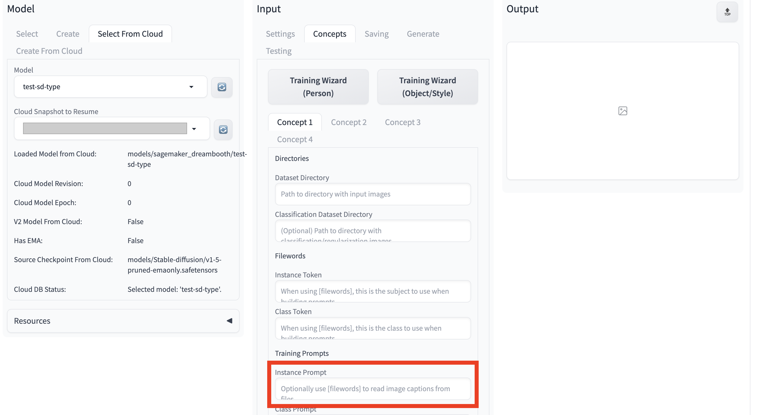Select the Concept 2 tab
This screenshot has width=759, height=415.
click(x=349, y=122)
